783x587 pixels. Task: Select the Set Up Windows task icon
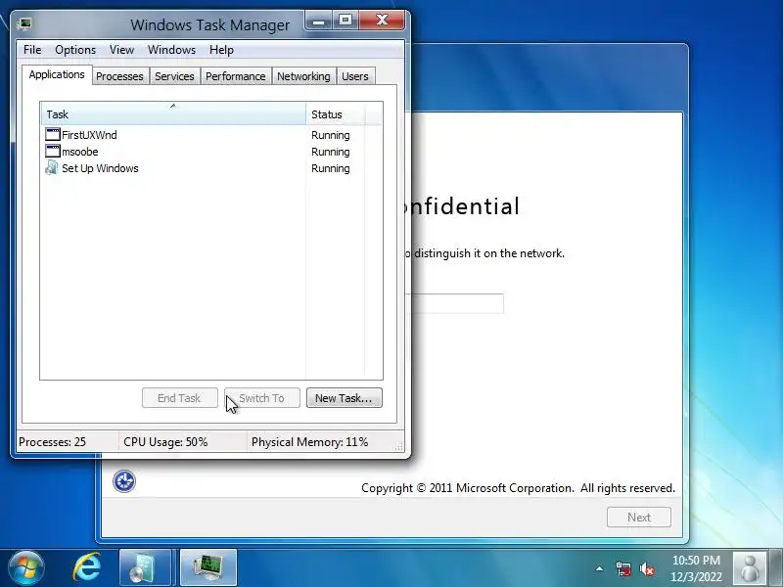pyautogui.click(x=52, y=167)
